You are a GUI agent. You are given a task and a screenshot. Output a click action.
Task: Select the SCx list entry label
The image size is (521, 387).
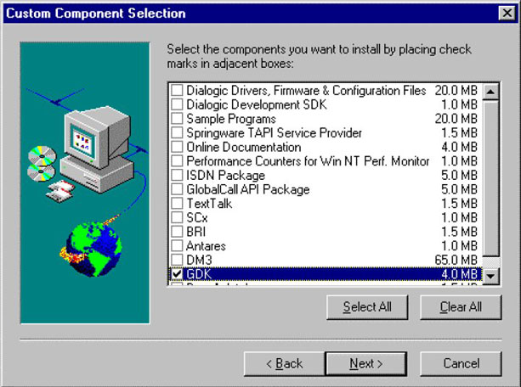click(196, 218)
